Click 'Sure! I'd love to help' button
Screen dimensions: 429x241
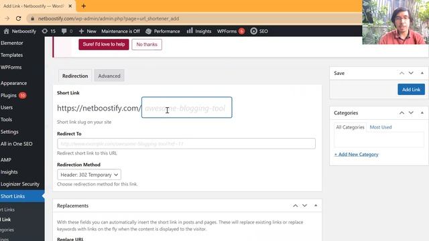[104, 44]
